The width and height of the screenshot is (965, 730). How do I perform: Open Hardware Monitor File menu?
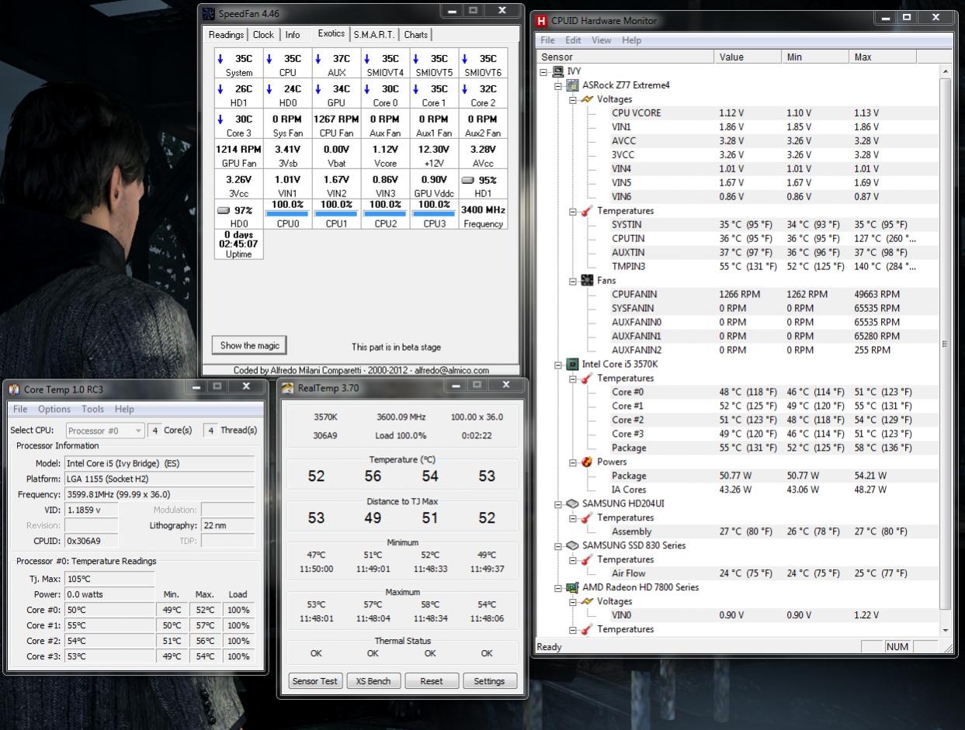(x=547, y=40)
